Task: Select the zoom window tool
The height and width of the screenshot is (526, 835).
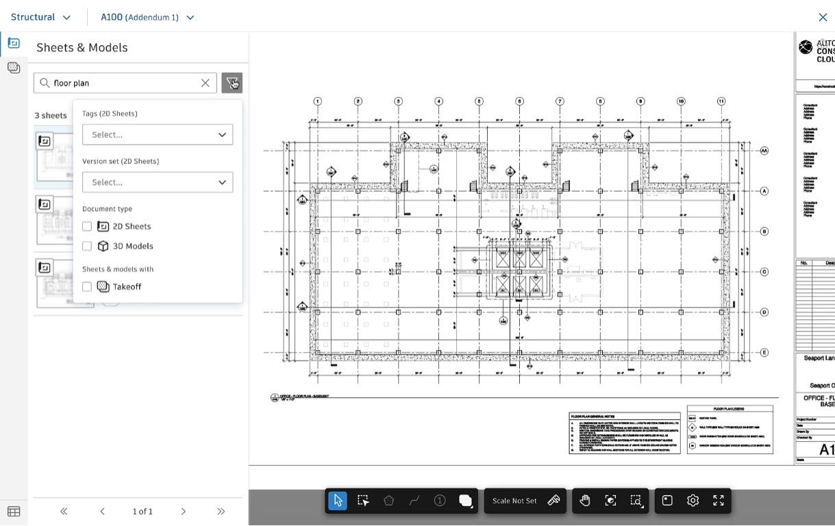Action: (x=636, y=501)
